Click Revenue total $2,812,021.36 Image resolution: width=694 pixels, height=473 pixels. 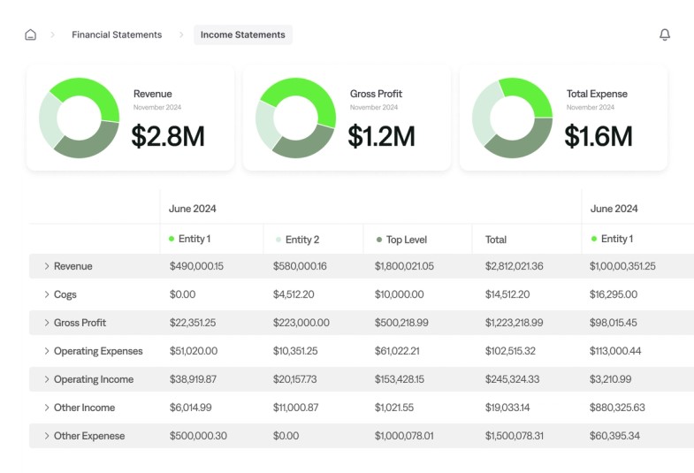tap(514, 266)
